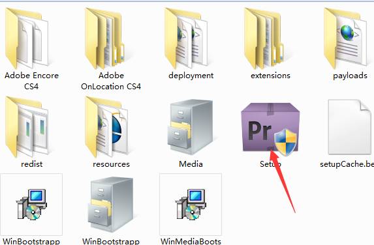Click the WinBootstrapp installer computer-and-disc icon
Screen dimensions: 374x245
[31, 205]
